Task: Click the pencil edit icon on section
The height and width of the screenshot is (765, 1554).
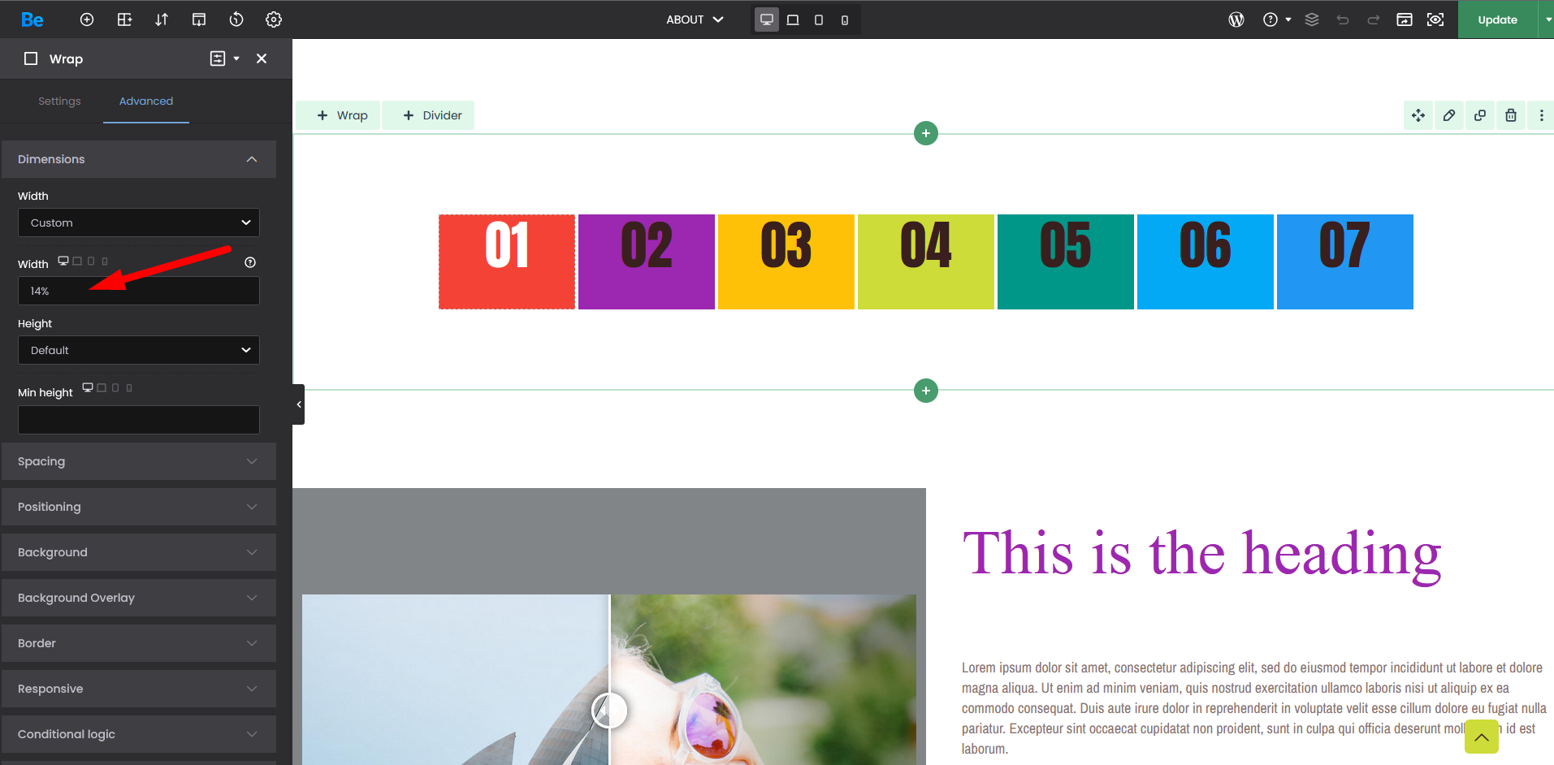Action: click(x=1448, y=115)
